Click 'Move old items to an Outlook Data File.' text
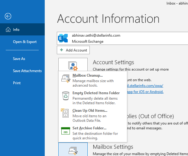Screen dimensions: 188x156 tap(89, 118)
